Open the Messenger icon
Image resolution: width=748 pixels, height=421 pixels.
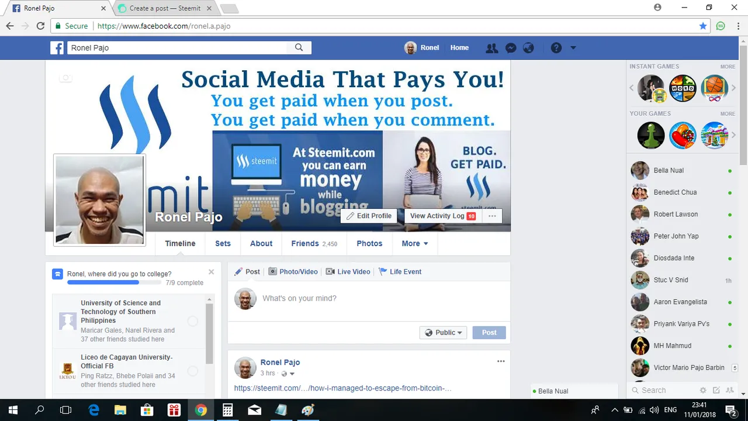click(511, 48)
